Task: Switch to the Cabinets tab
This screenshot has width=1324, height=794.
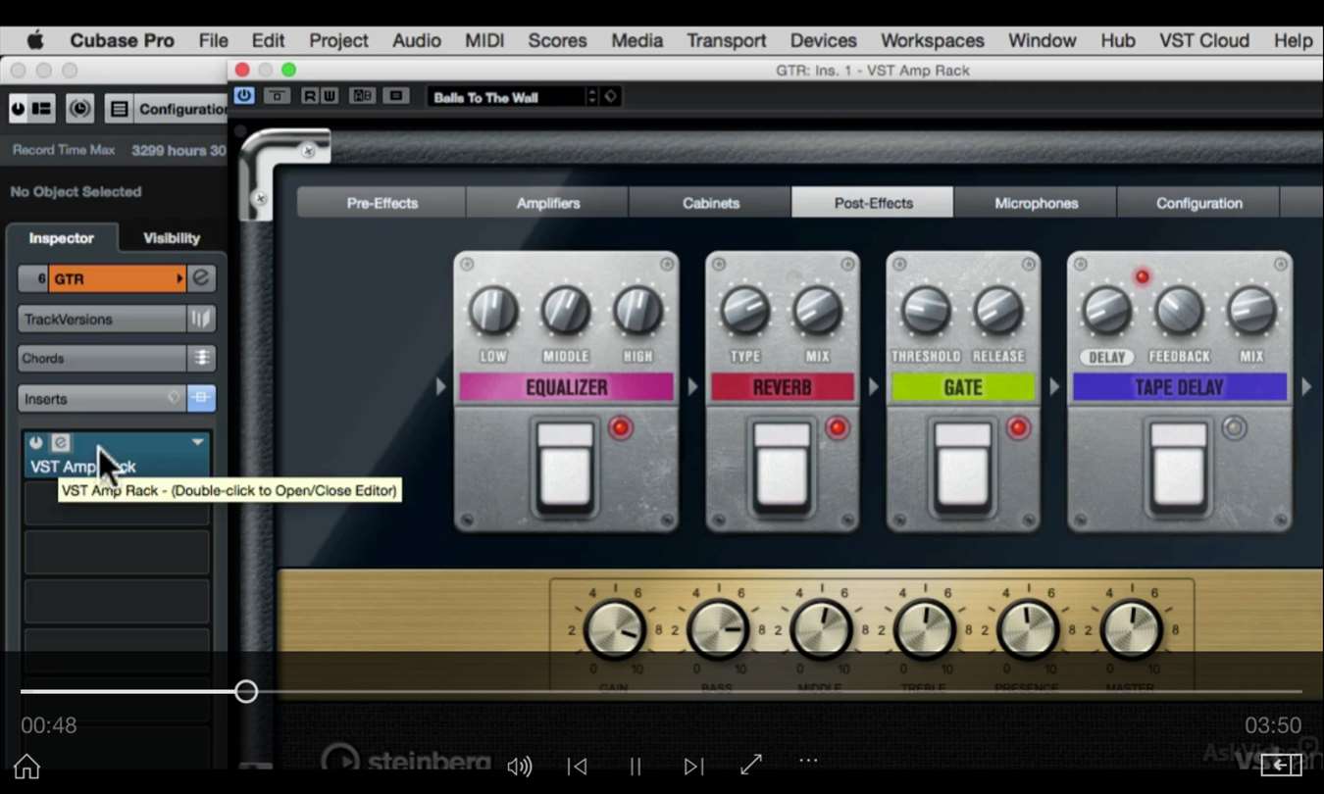Action: tap(711, 203)
